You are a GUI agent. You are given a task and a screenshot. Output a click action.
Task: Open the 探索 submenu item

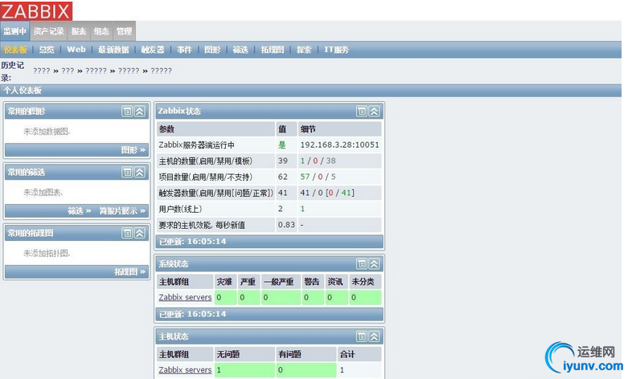point(304,50)
